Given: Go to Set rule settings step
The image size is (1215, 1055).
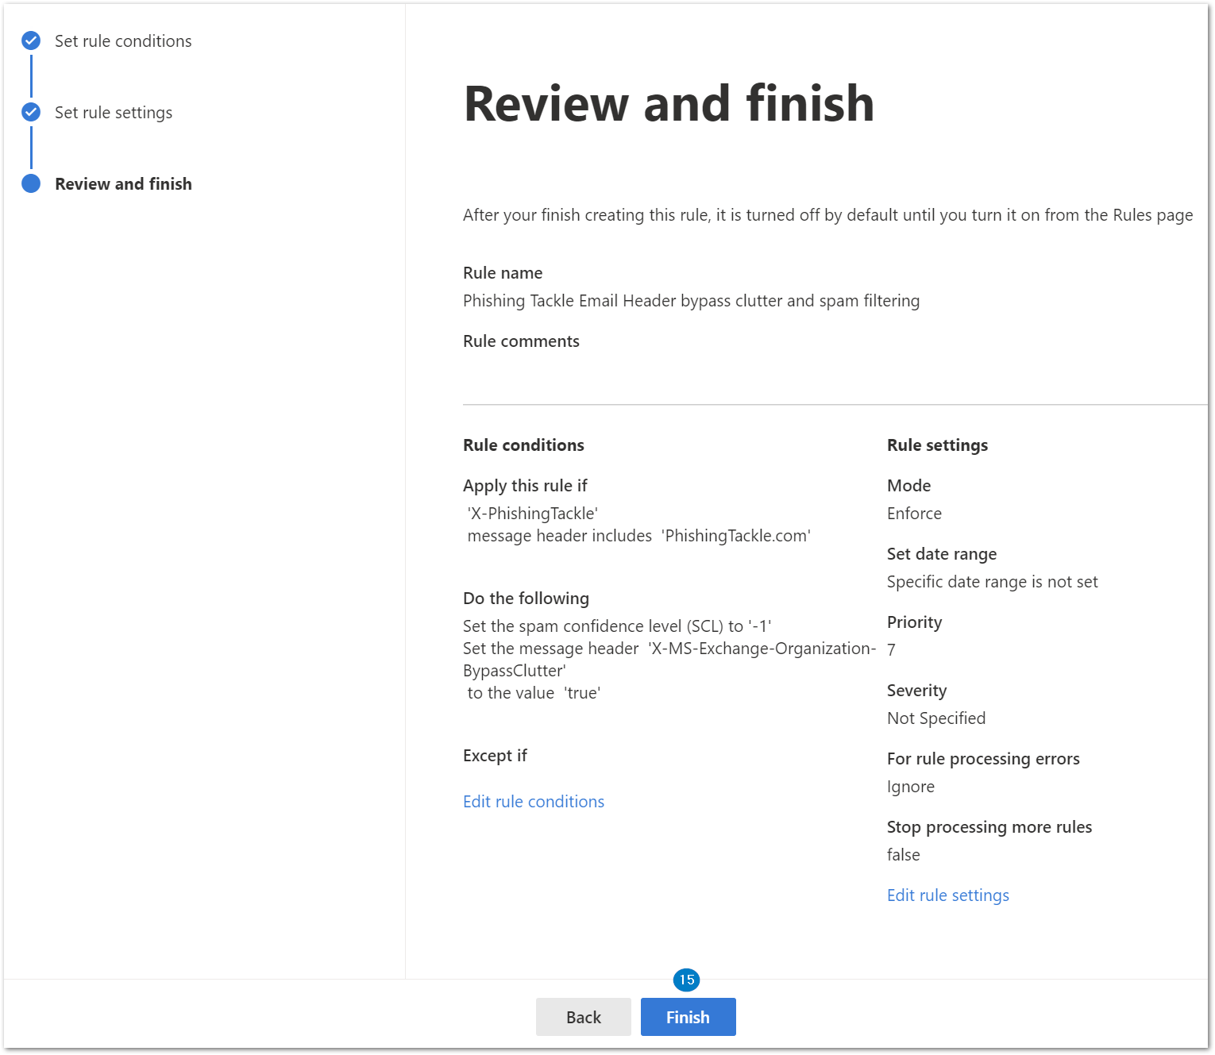Looking at the screenshot, I should point(114,113).
